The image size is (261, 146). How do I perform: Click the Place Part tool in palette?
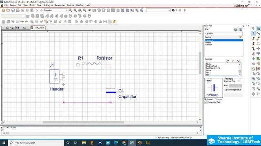coord(258,28)
